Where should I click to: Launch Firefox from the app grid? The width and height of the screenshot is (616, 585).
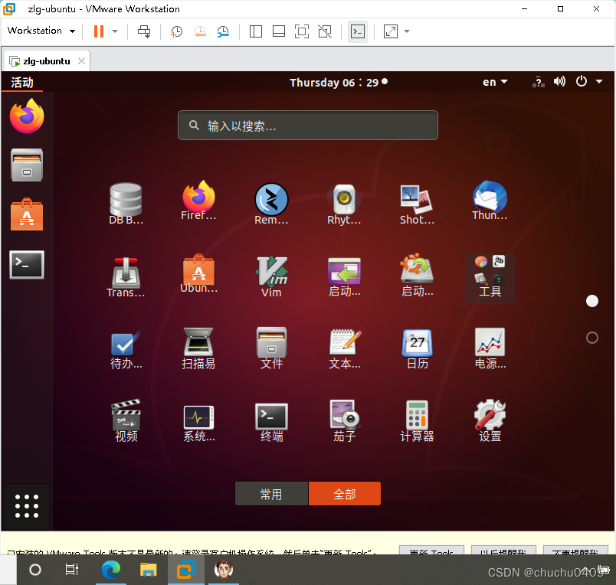pos(198,201)
